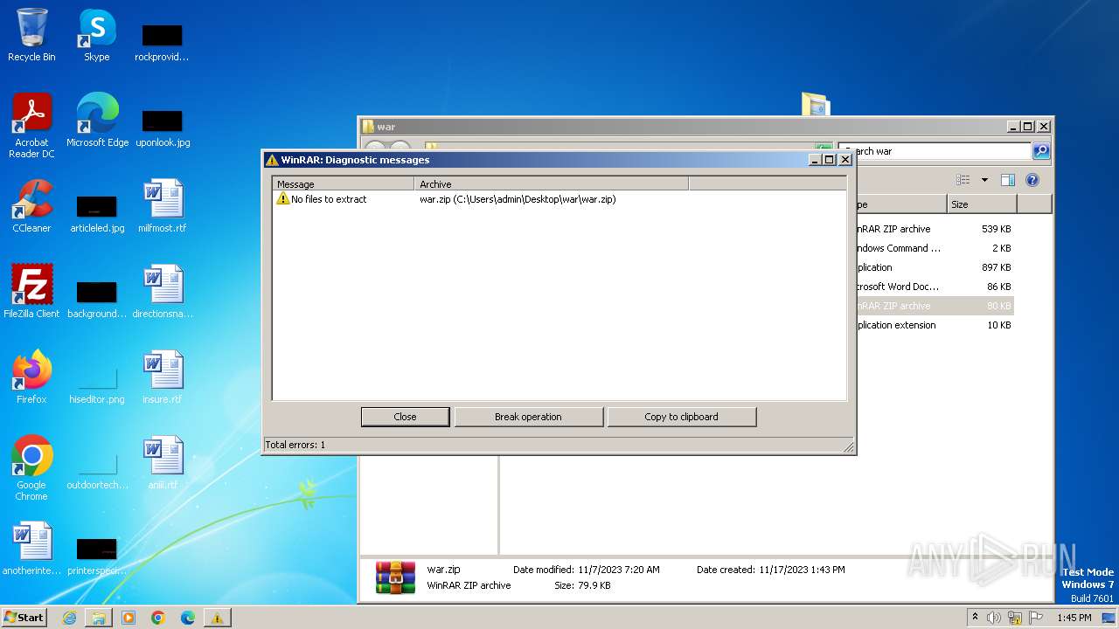
Task: Click Break operation button
Action: coord(528,417)
